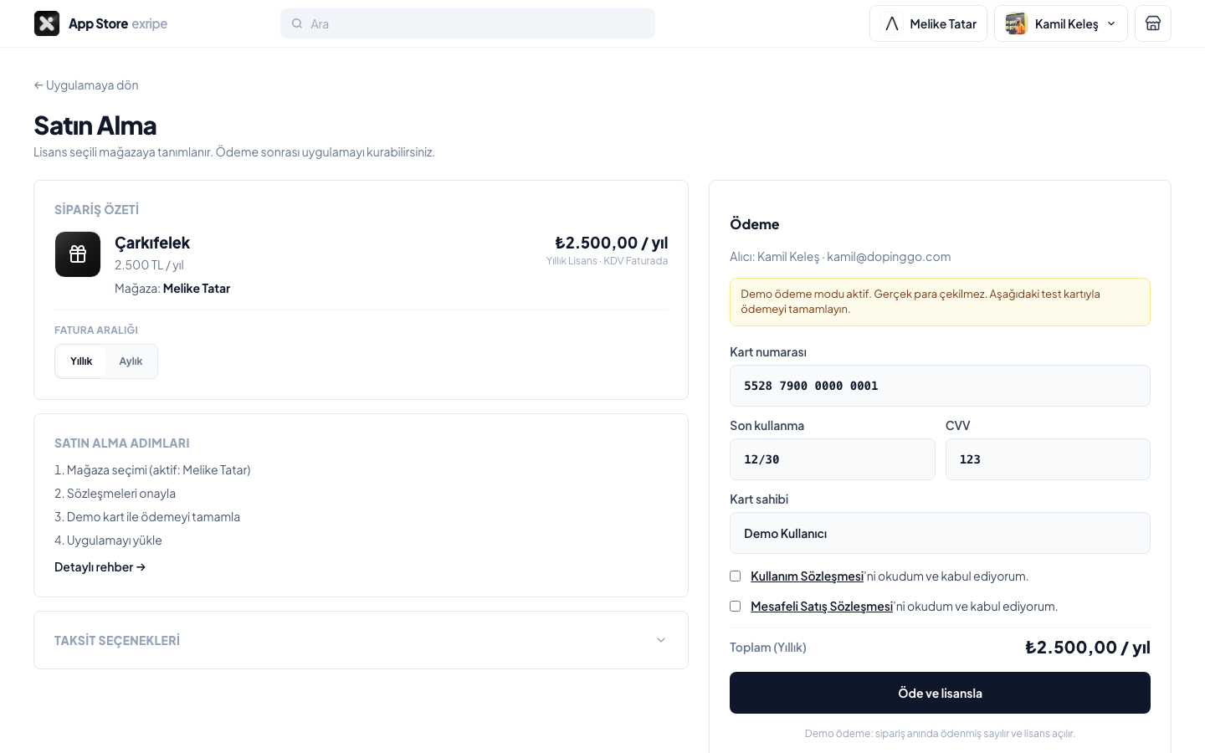Click step 'Uygulamayı yükle'
This screenshot has height=753, width=1205.
(109, 540)
